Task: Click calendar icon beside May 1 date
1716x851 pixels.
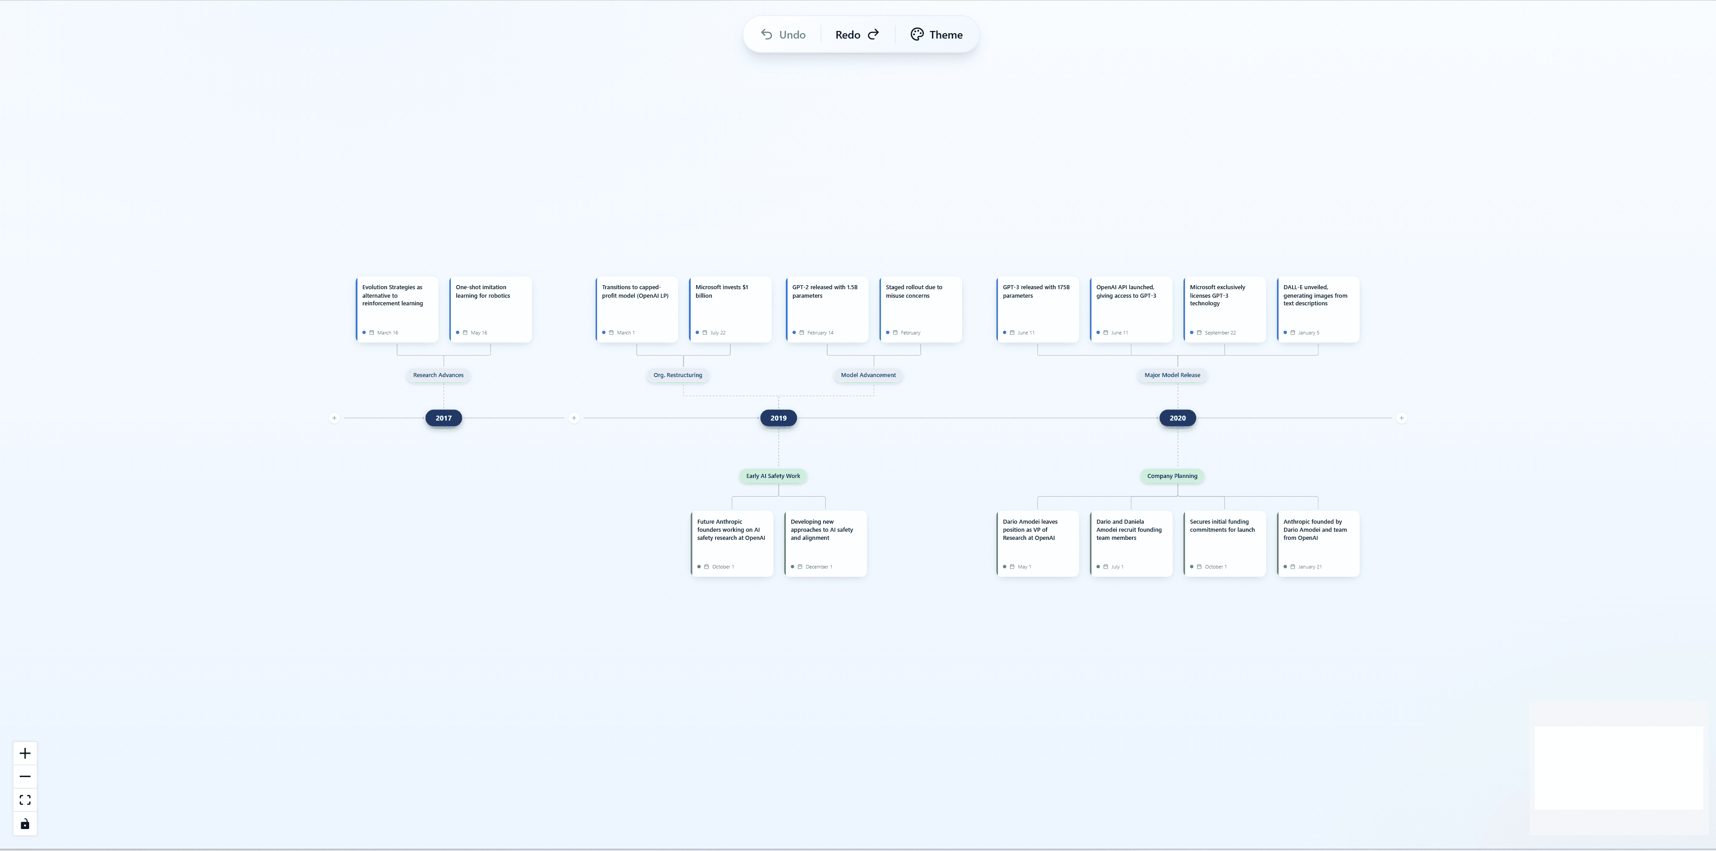Action: click(1012, 567)
